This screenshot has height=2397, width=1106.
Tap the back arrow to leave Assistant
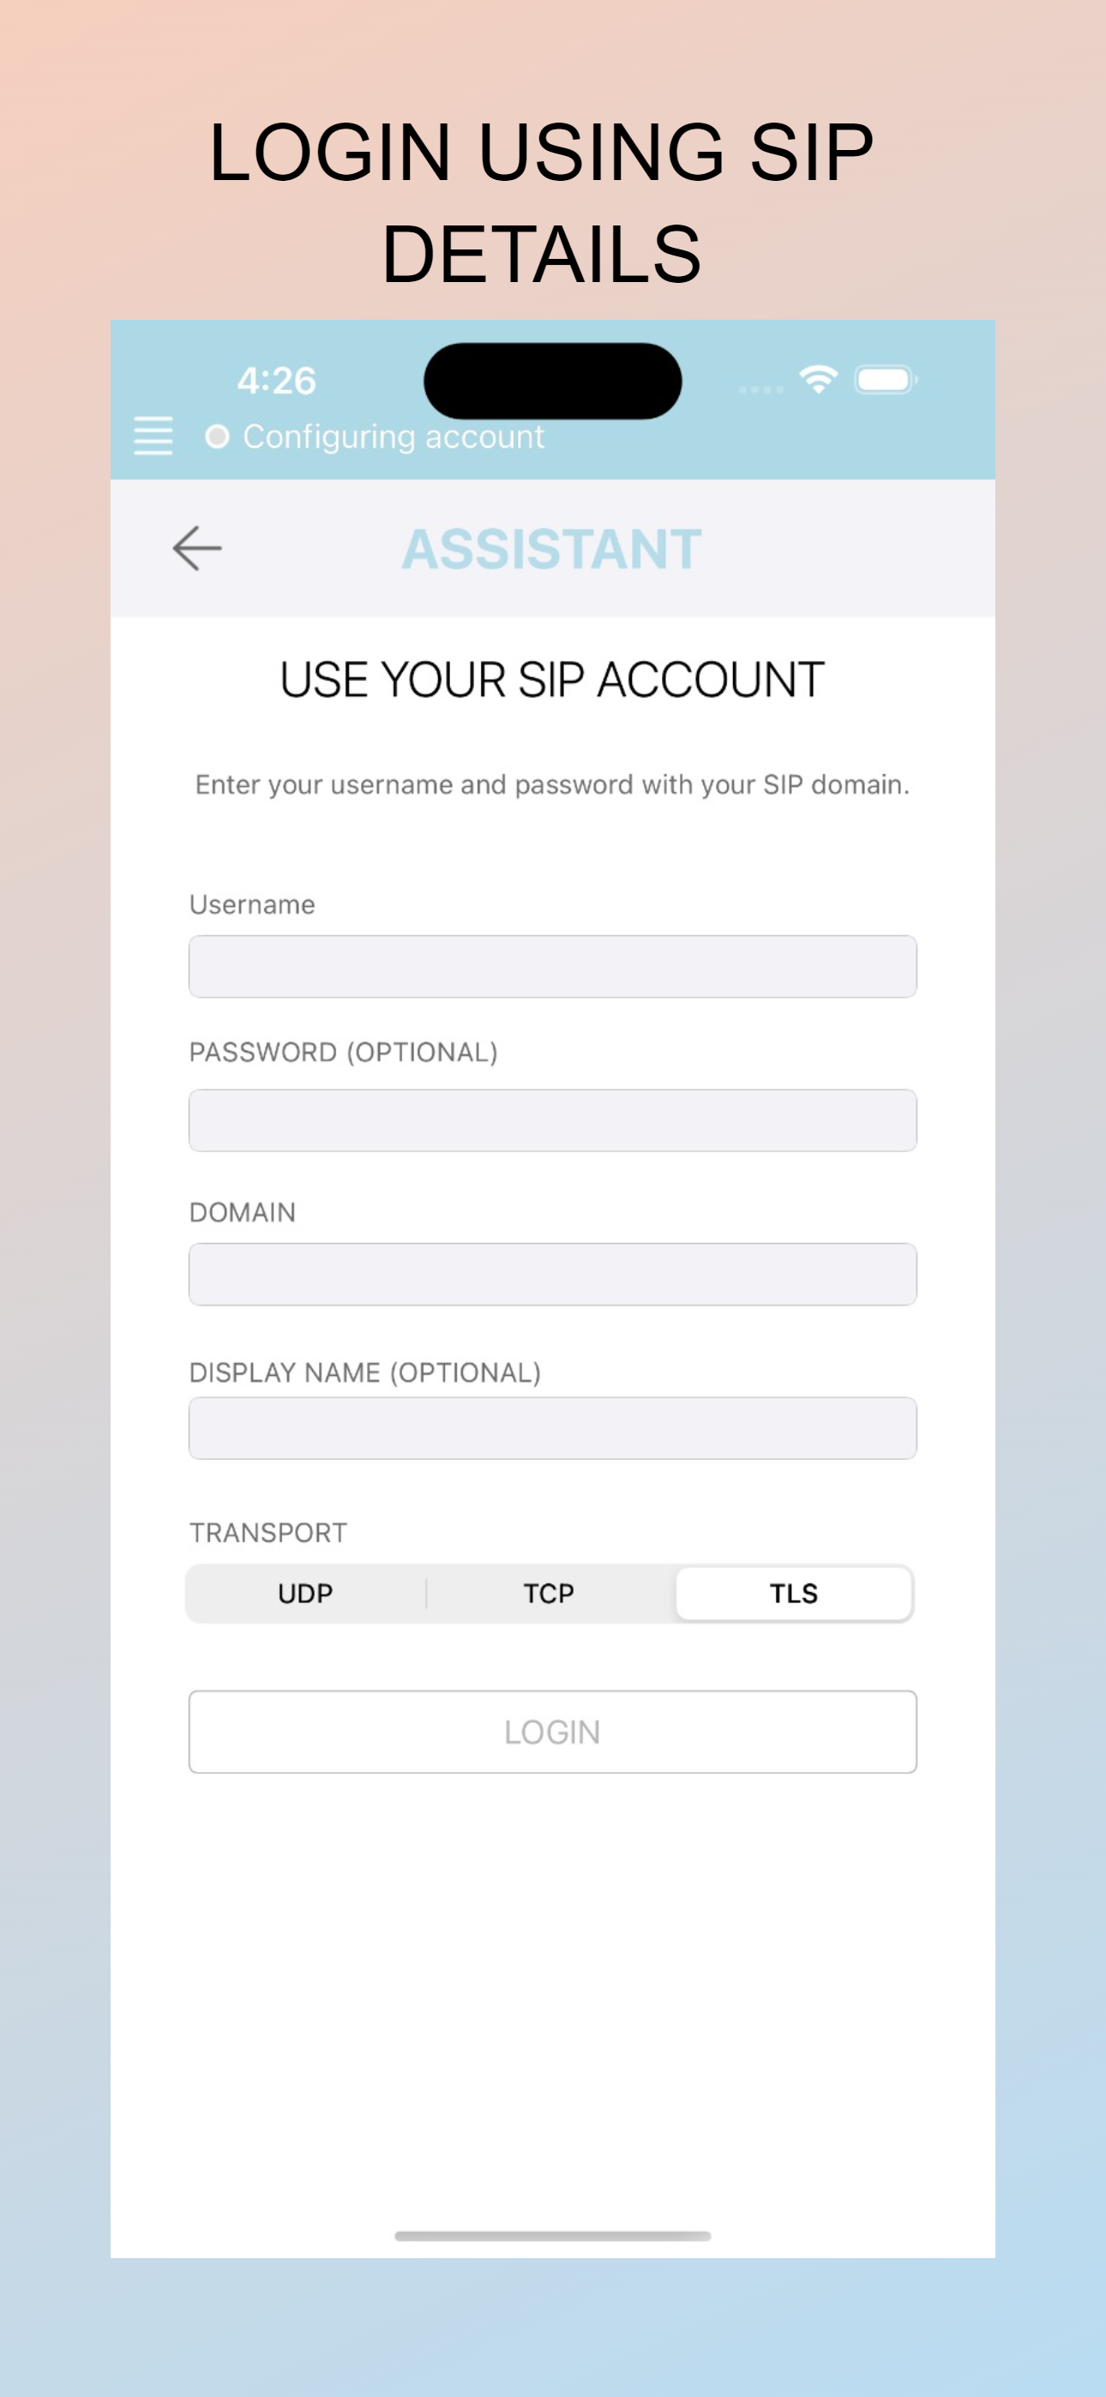pyautogui.click(x=197, y=548)
